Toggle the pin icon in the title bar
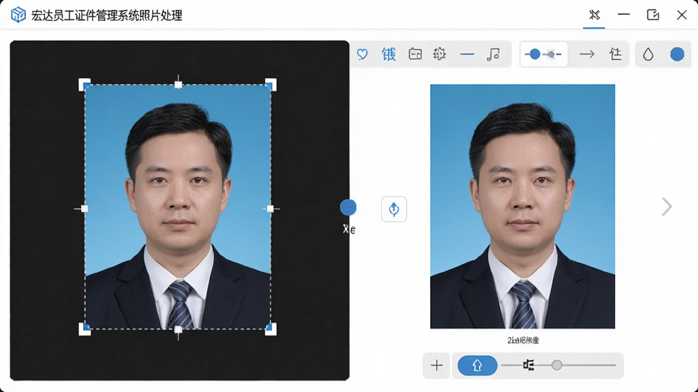The height and width of the screenshot is (392, 698). point(594,15)
